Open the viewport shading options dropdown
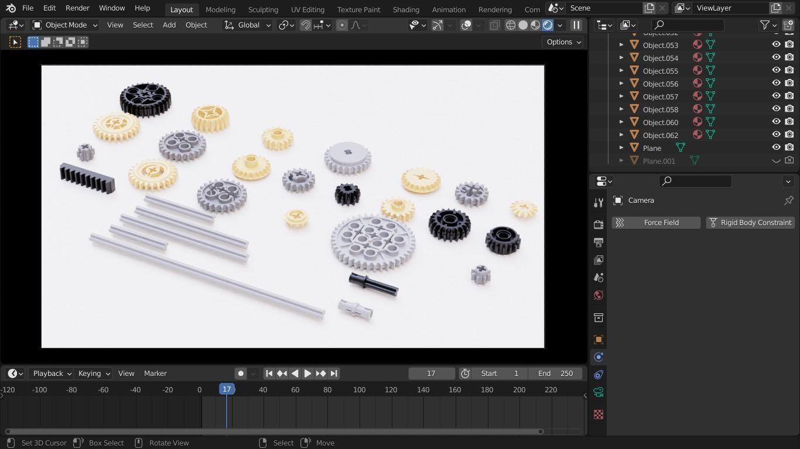This screenshot has height=449, width=800. [560, 25]
